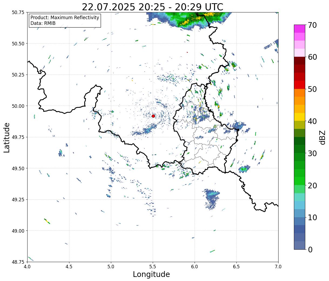Click the colorbar tick label 50
Image resolution: width=329 pixels, height=281 pixels.
coord(312,89)
